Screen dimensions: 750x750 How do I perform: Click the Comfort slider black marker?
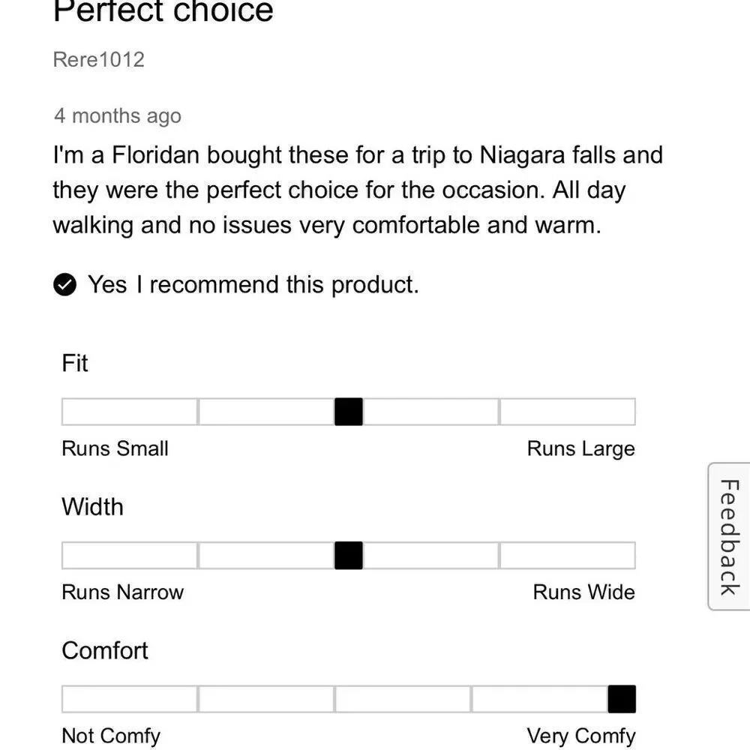point(622,699)
